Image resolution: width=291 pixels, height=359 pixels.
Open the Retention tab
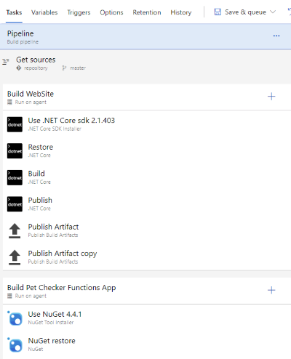click(147, 12)
